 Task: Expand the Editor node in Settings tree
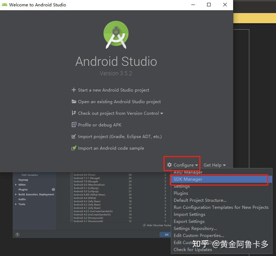point(16,185)
